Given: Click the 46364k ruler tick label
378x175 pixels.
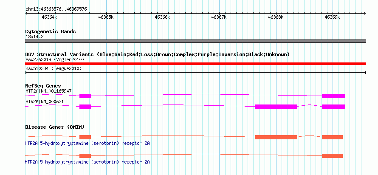Looking at the screenshot, I should pyautogui.click(x=49, y=17).
